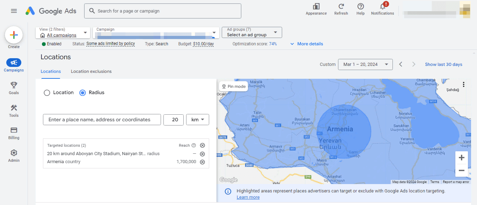Open the Select an ad group dropdown

coord(252,32)
